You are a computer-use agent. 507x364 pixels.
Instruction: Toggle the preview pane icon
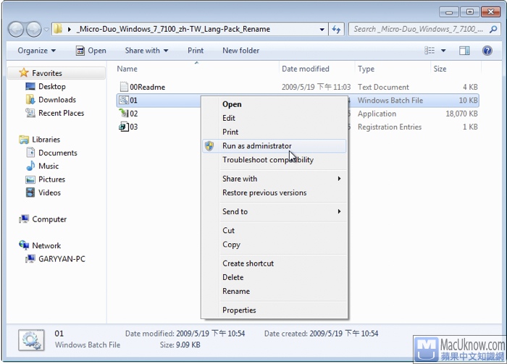pos(464,51)
